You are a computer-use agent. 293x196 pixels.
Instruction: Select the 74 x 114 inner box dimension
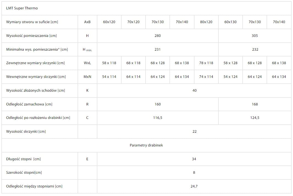pos(206,77)
